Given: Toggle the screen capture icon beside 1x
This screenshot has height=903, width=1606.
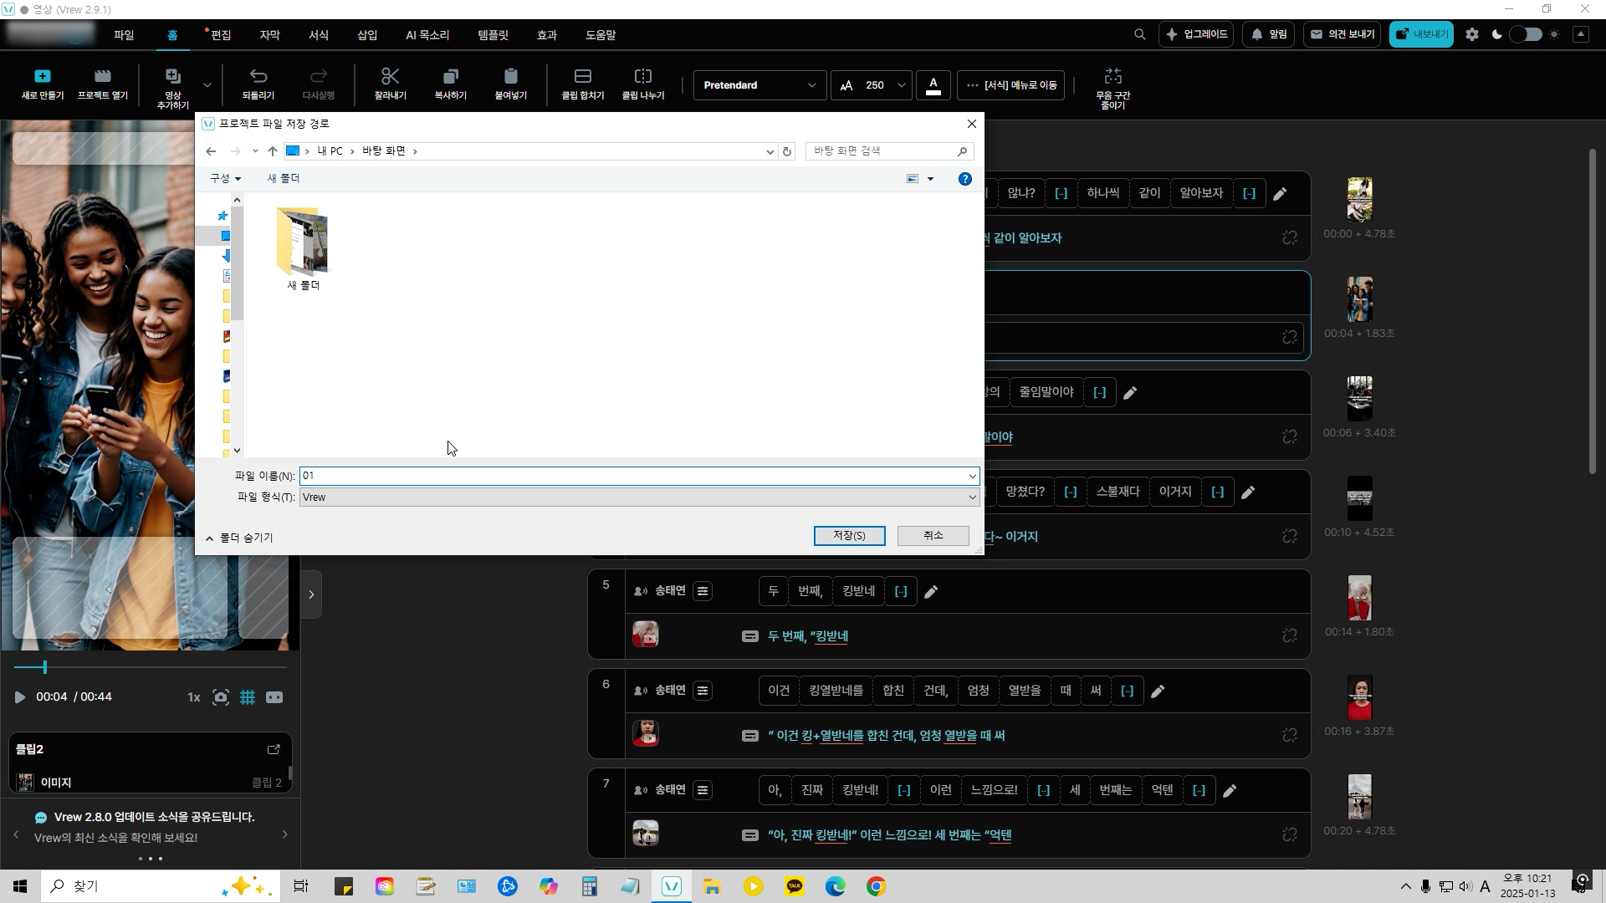Looking at the screenshot, I should 221,697.
